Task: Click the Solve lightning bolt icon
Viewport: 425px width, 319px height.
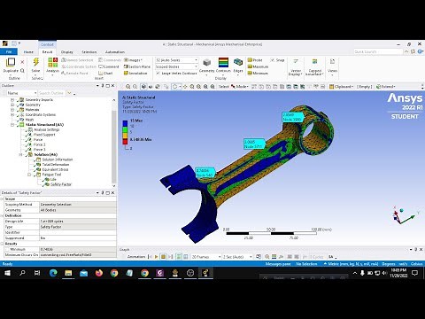Action: pos(35,62)
